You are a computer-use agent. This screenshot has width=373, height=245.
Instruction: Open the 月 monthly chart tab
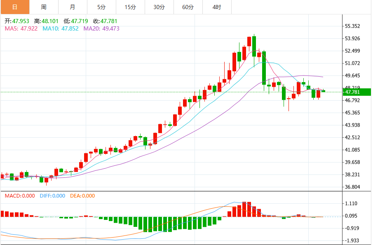click(73, 7)
